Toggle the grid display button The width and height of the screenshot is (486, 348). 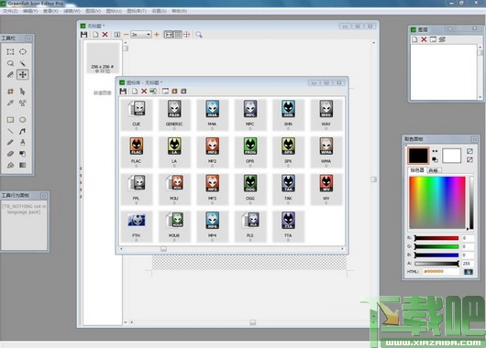point(178,35)
